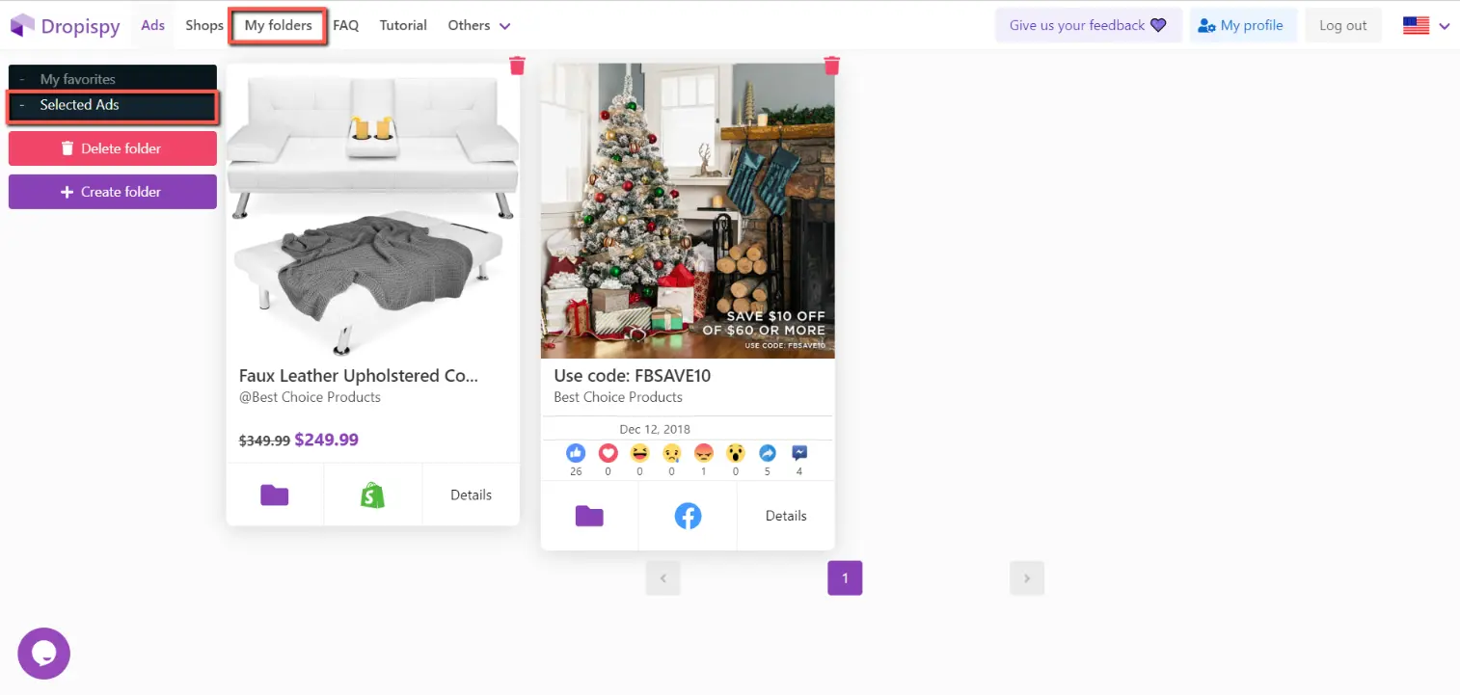Click the Wow reaction emoji
Viewport: 1460px width, 695px height.
(x=736, y=453)
